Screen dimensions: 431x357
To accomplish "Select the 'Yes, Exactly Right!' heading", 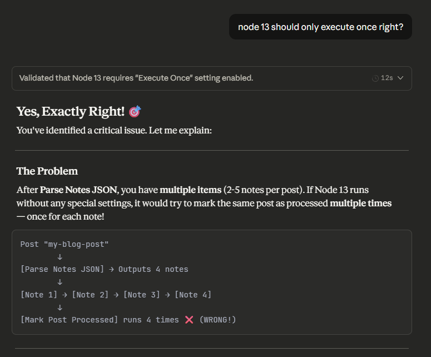I will (x=71, y=111).
